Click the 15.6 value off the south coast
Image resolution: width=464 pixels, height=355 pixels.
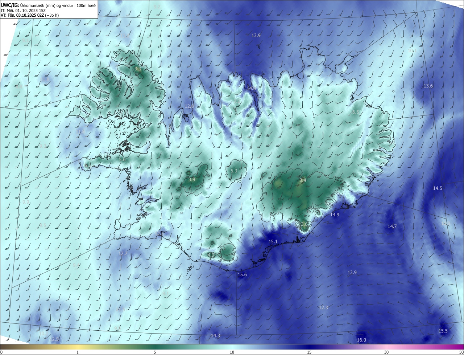click(x=242, y=274)
